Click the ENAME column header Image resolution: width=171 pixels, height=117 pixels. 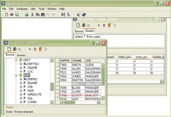click(x=78, y=61)
